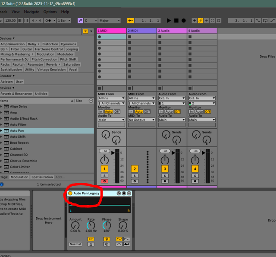The image size is (276, 257).
Task: Select the random sample-and-hold waveform
Action: pos(127,244)
